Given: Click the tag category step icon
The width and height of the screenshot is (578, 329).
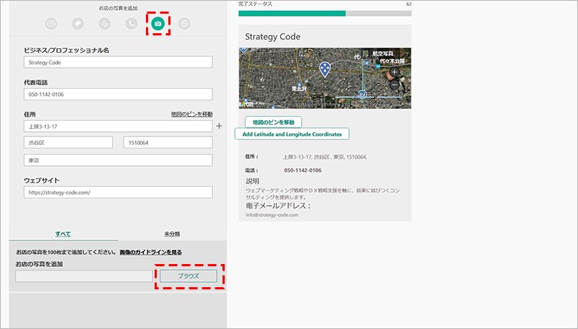Looking at the screenshot, I should click(77, 24).
